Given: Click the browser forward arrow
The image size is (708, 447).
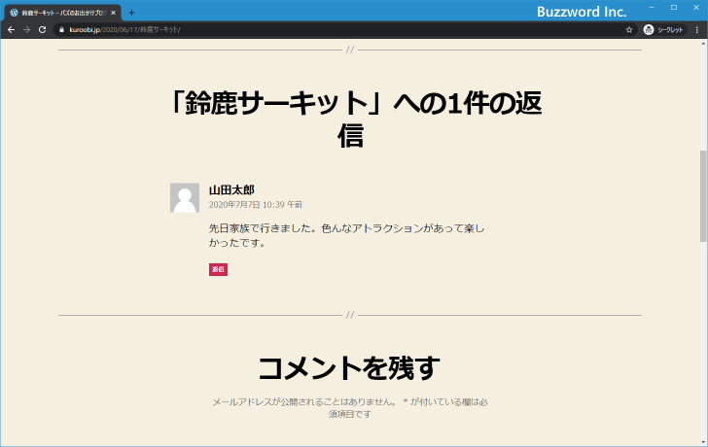Looking at the screenshot, I should click(26, 30).
